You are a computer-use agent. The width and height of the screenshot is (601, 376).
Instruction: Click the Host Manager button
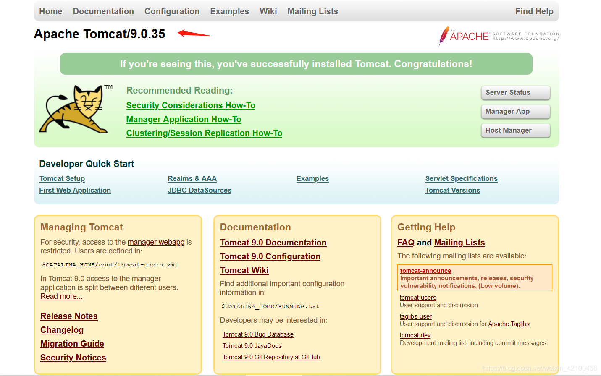(515, 131)
